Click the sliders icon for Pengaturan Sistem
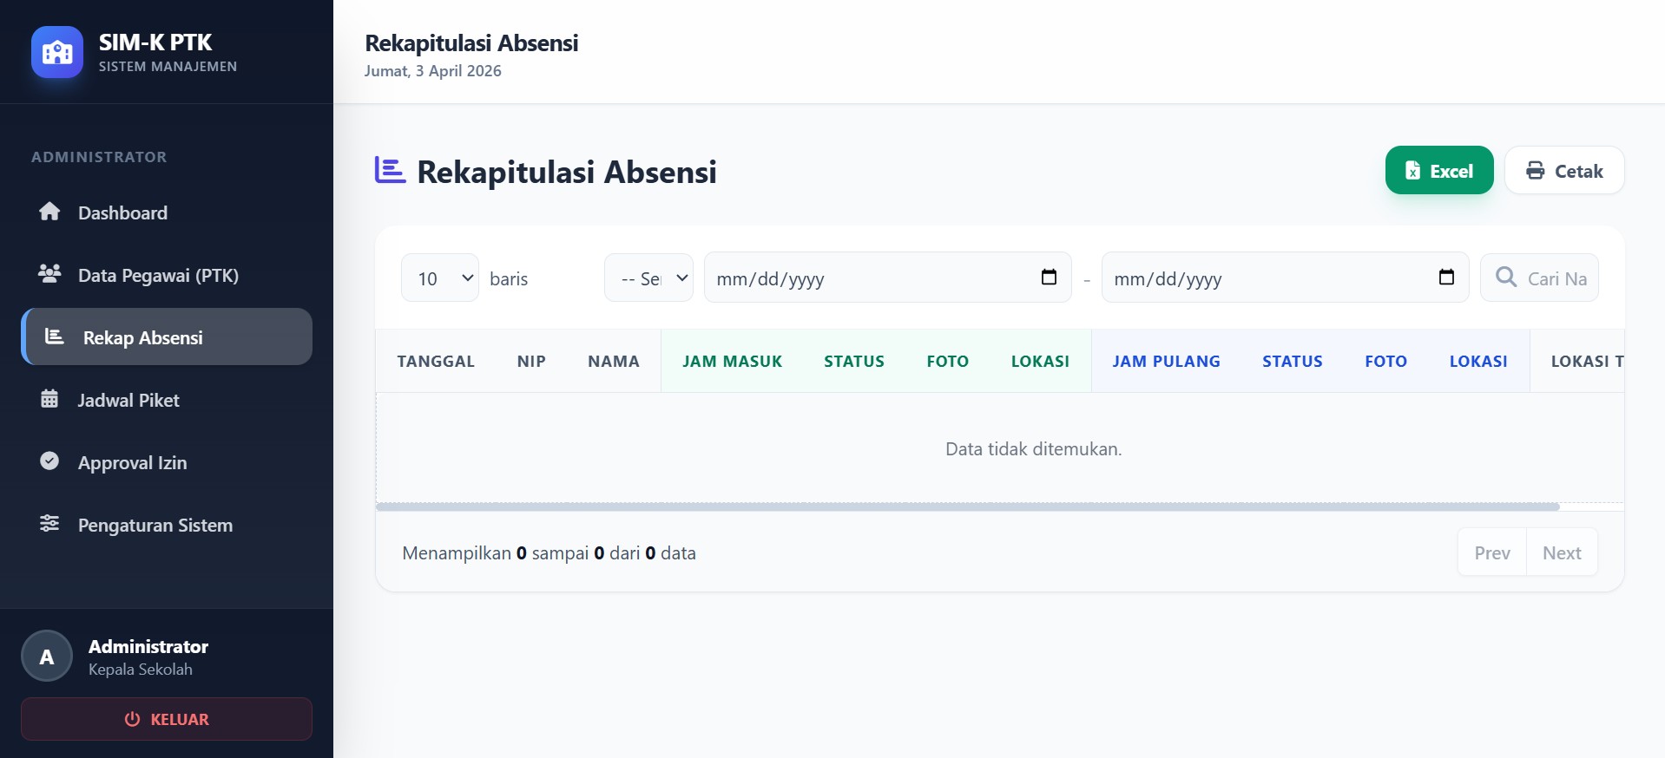Image resolution: width=1665 pixels, height=758 pixels. click(x=49, y=524)
